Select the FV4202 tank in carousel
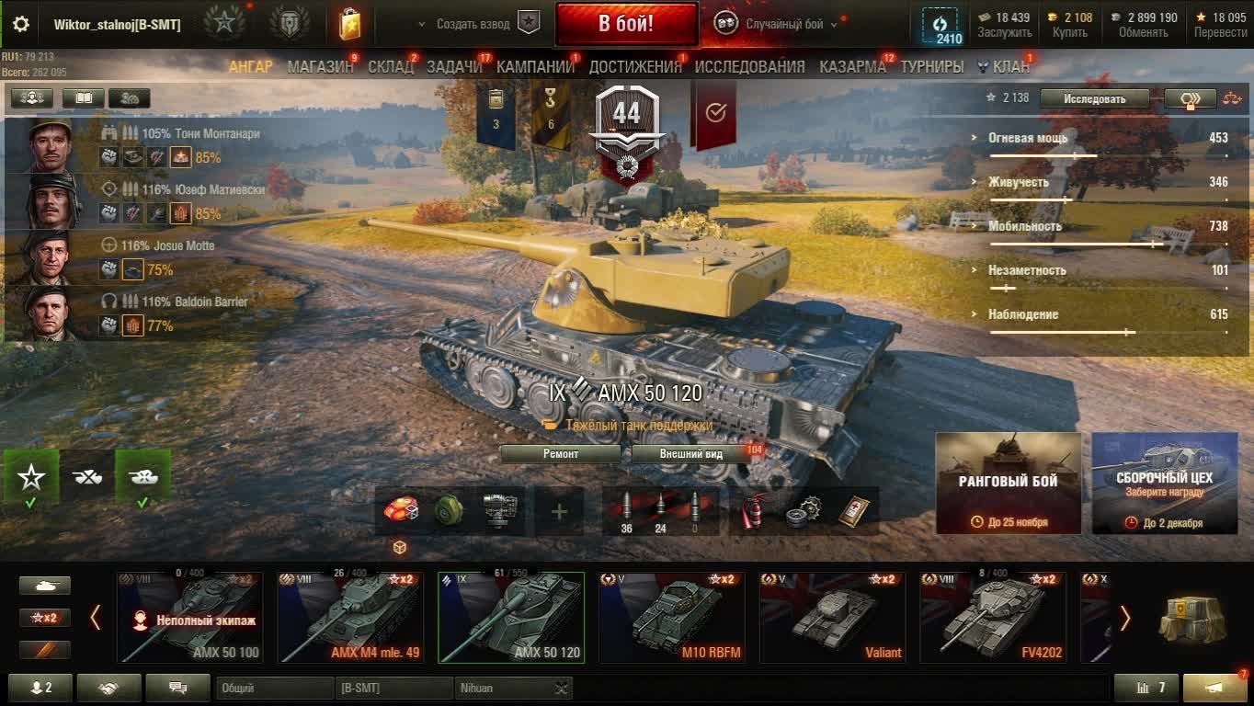This screenshot has width=1254, height=706. (x=993, y=617)
